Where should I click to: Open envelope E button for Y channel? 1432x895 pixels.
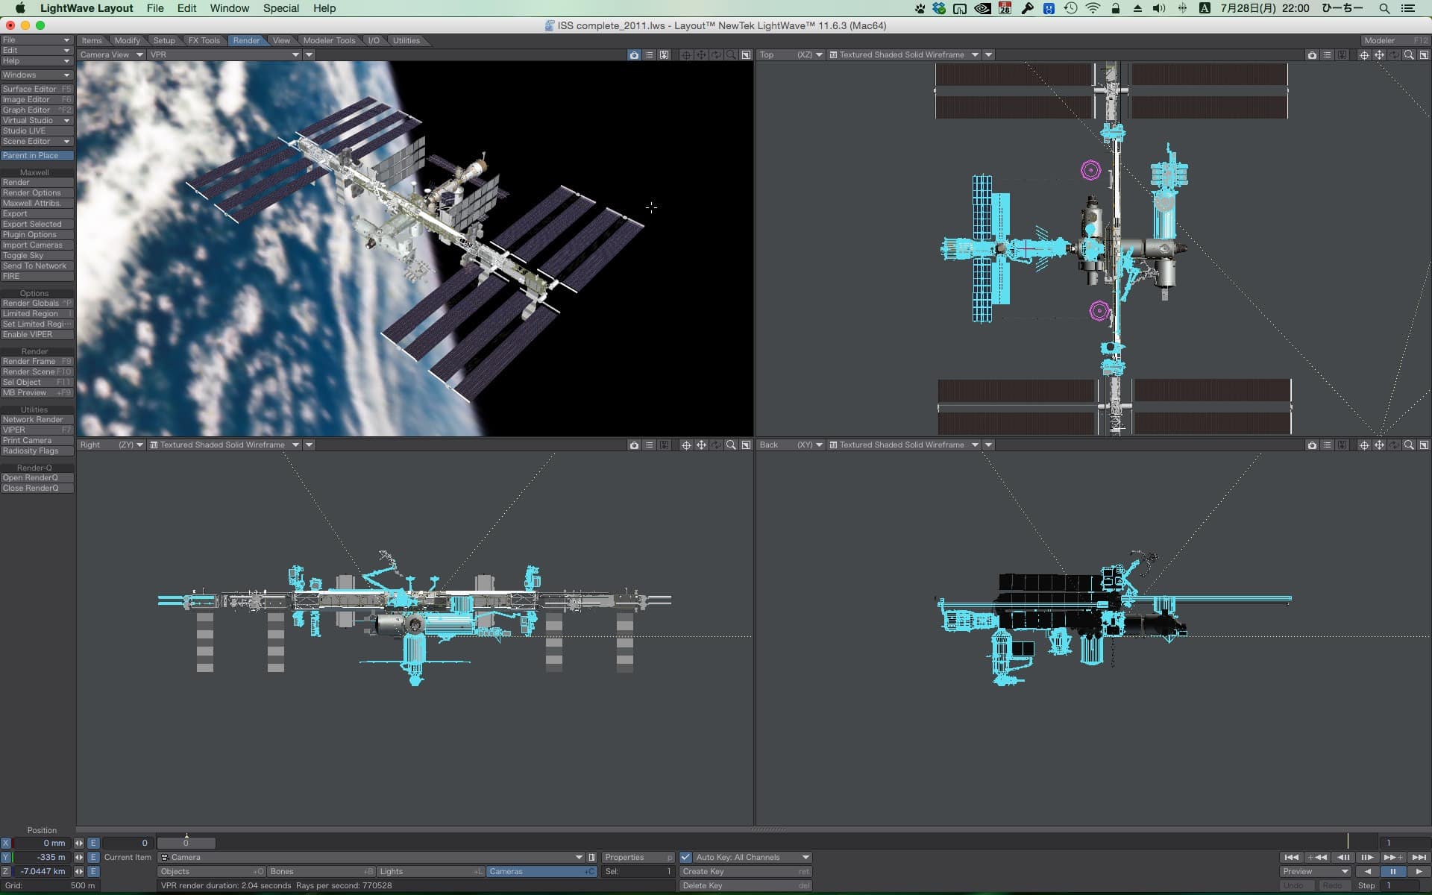[x=93, y=857]
